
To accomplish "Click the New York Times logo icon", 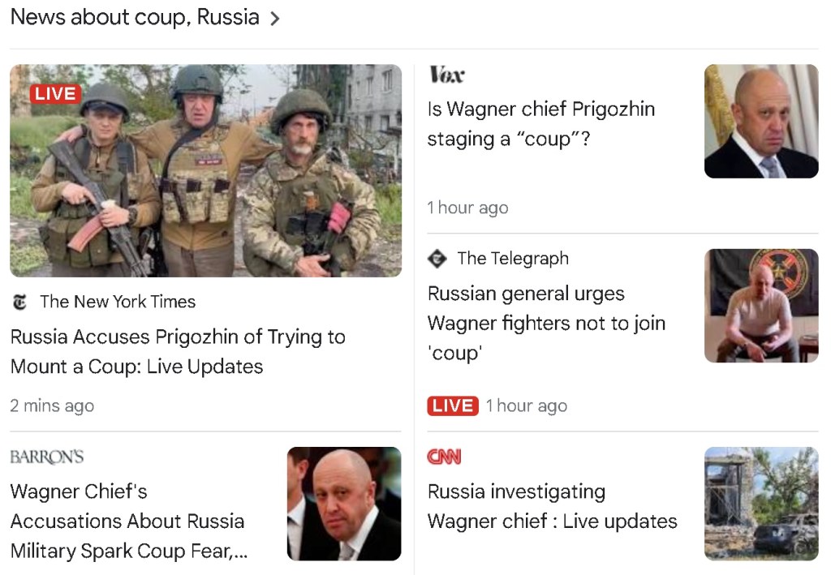I will [19, 302].
